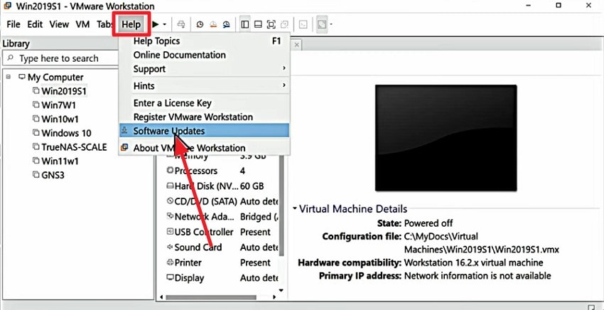The height and width of the screenshot is (310, 604).
Task: Click the green Power On play button
Action: coord(155,24)
